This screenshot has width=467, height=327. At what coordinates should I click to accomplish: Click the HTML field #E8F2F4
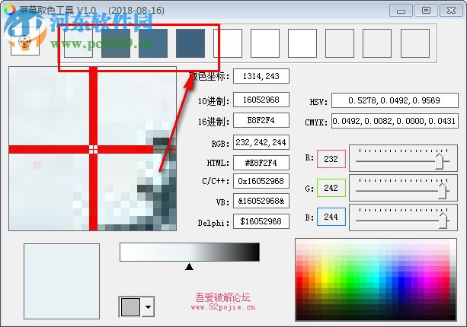click(x=261, y=163)
